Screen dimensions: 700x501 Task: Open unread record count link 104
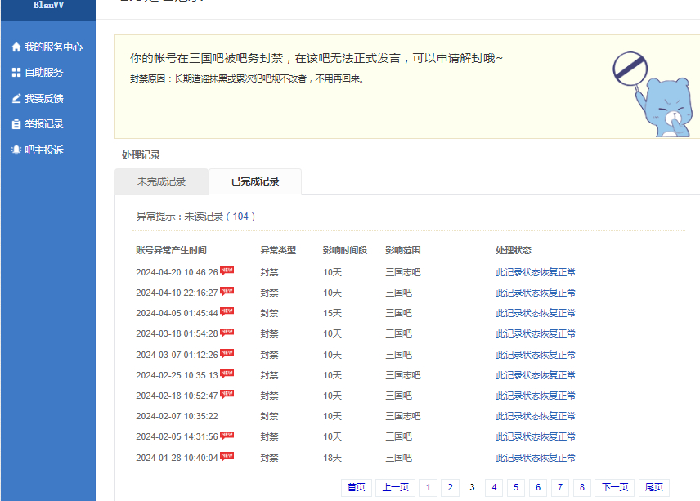(240, 217)
